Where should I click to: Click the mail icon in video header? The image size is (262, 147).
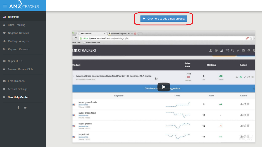(x=243, y=50)
